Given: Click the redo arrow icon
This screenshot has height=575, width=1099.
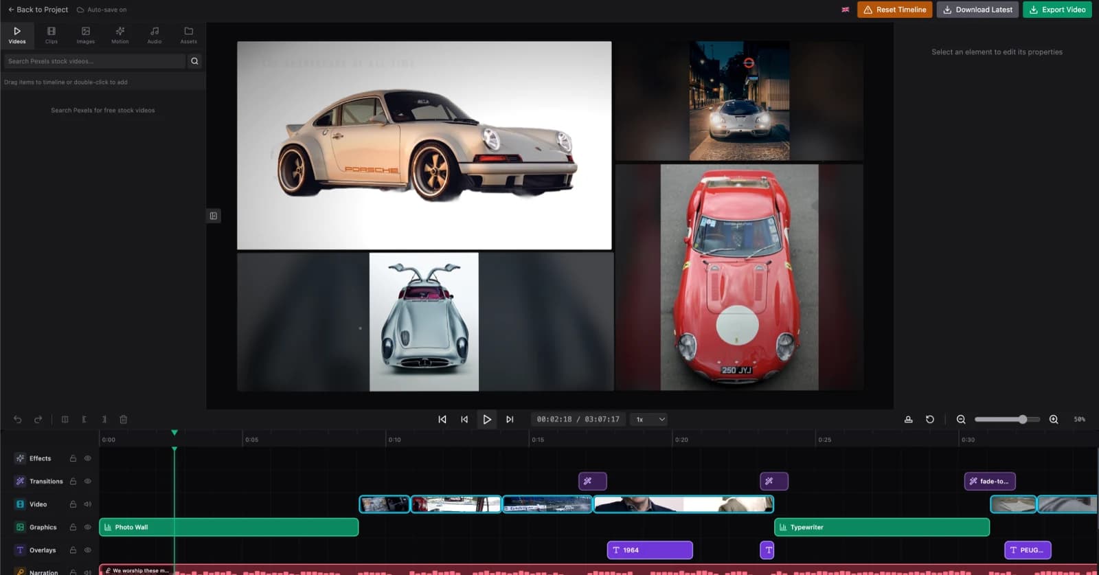Looking at the screenshot, I should [x=38, y=419].
